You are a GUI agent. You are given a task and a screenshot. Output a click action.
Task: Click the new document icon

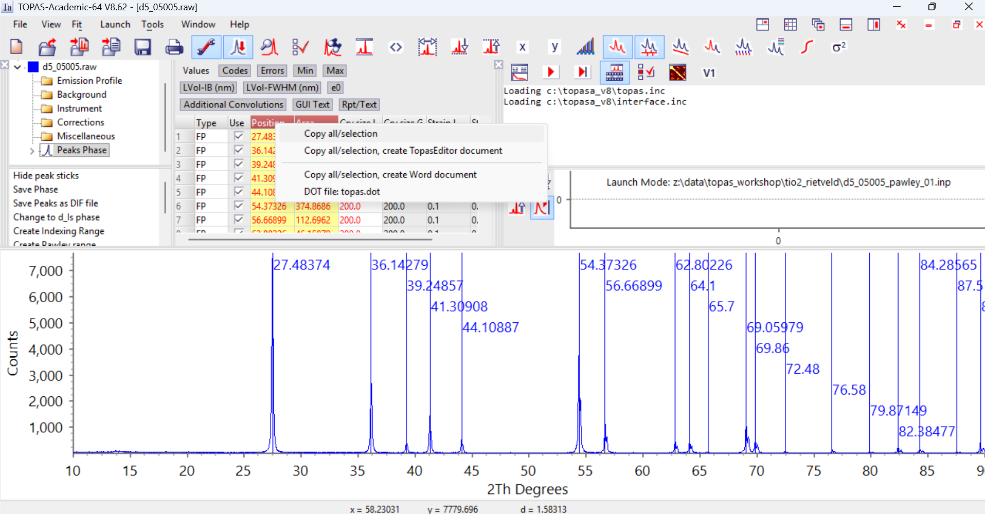coord(16,47)
